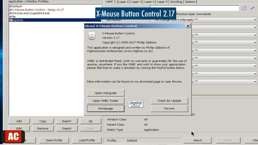Open the Forums button

click(x=169, y=108)
